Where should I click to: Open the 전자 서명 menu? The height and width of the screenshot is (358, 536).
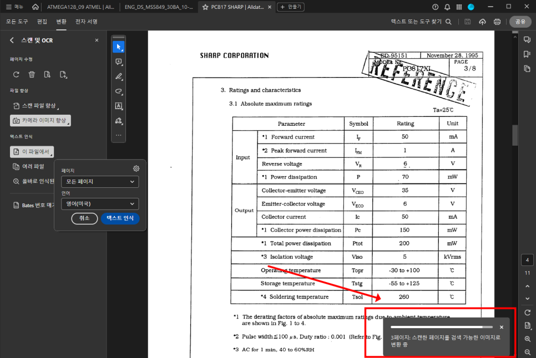point(86,22)
